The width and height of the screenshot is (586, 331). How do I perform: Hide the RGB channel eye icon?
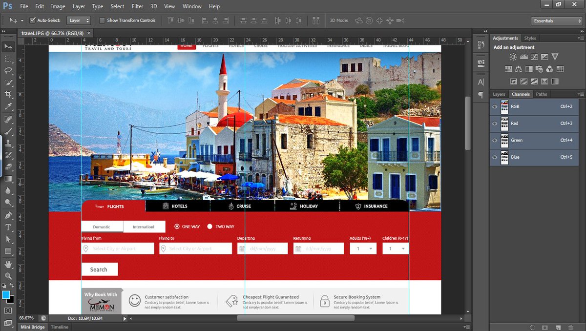495,106
